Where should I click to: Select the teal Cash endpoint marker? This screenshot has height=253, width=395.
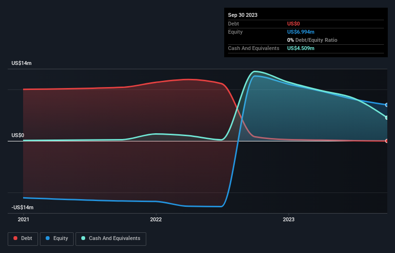click(387, 117)
